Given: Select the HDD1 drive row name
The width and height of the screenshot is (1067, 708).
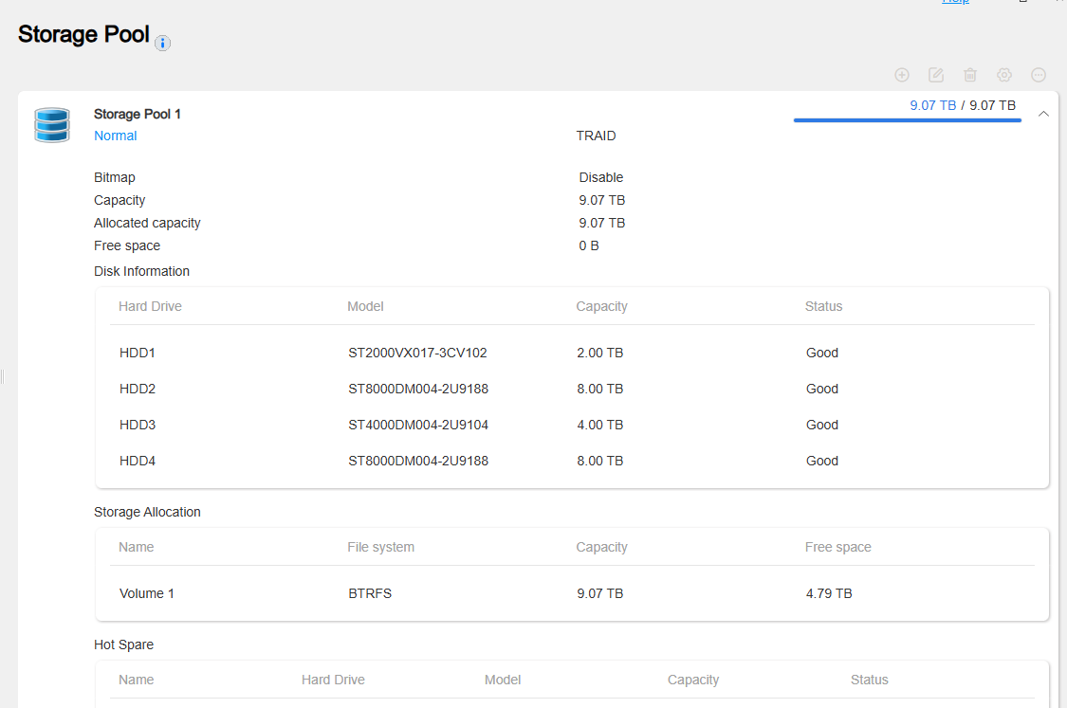Looking at the screenshot, I should [138, 353].
